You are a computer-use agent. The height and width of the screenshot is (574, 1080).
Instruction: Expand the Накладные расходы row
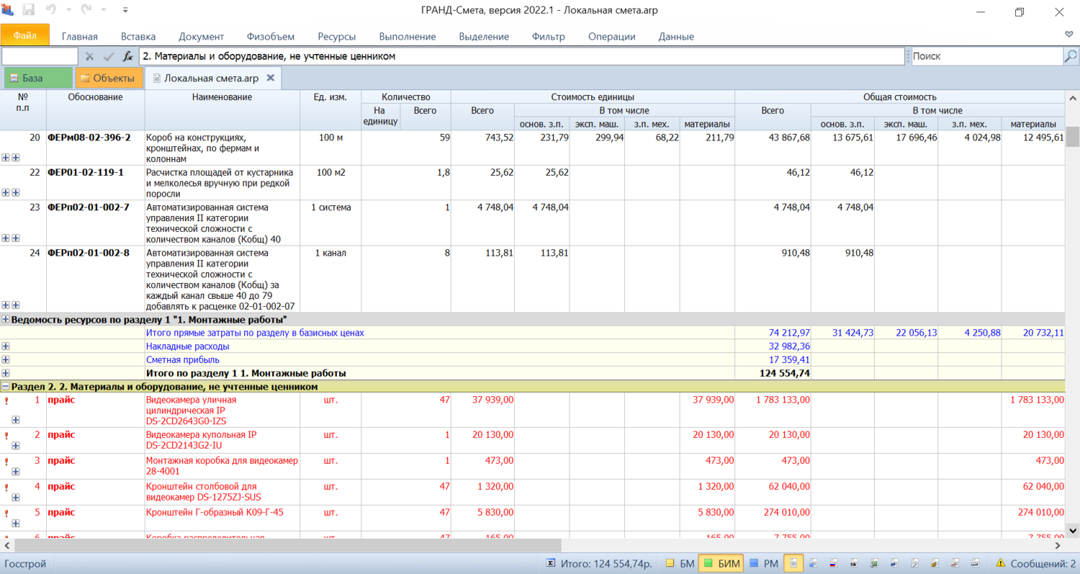coord(6,346)
